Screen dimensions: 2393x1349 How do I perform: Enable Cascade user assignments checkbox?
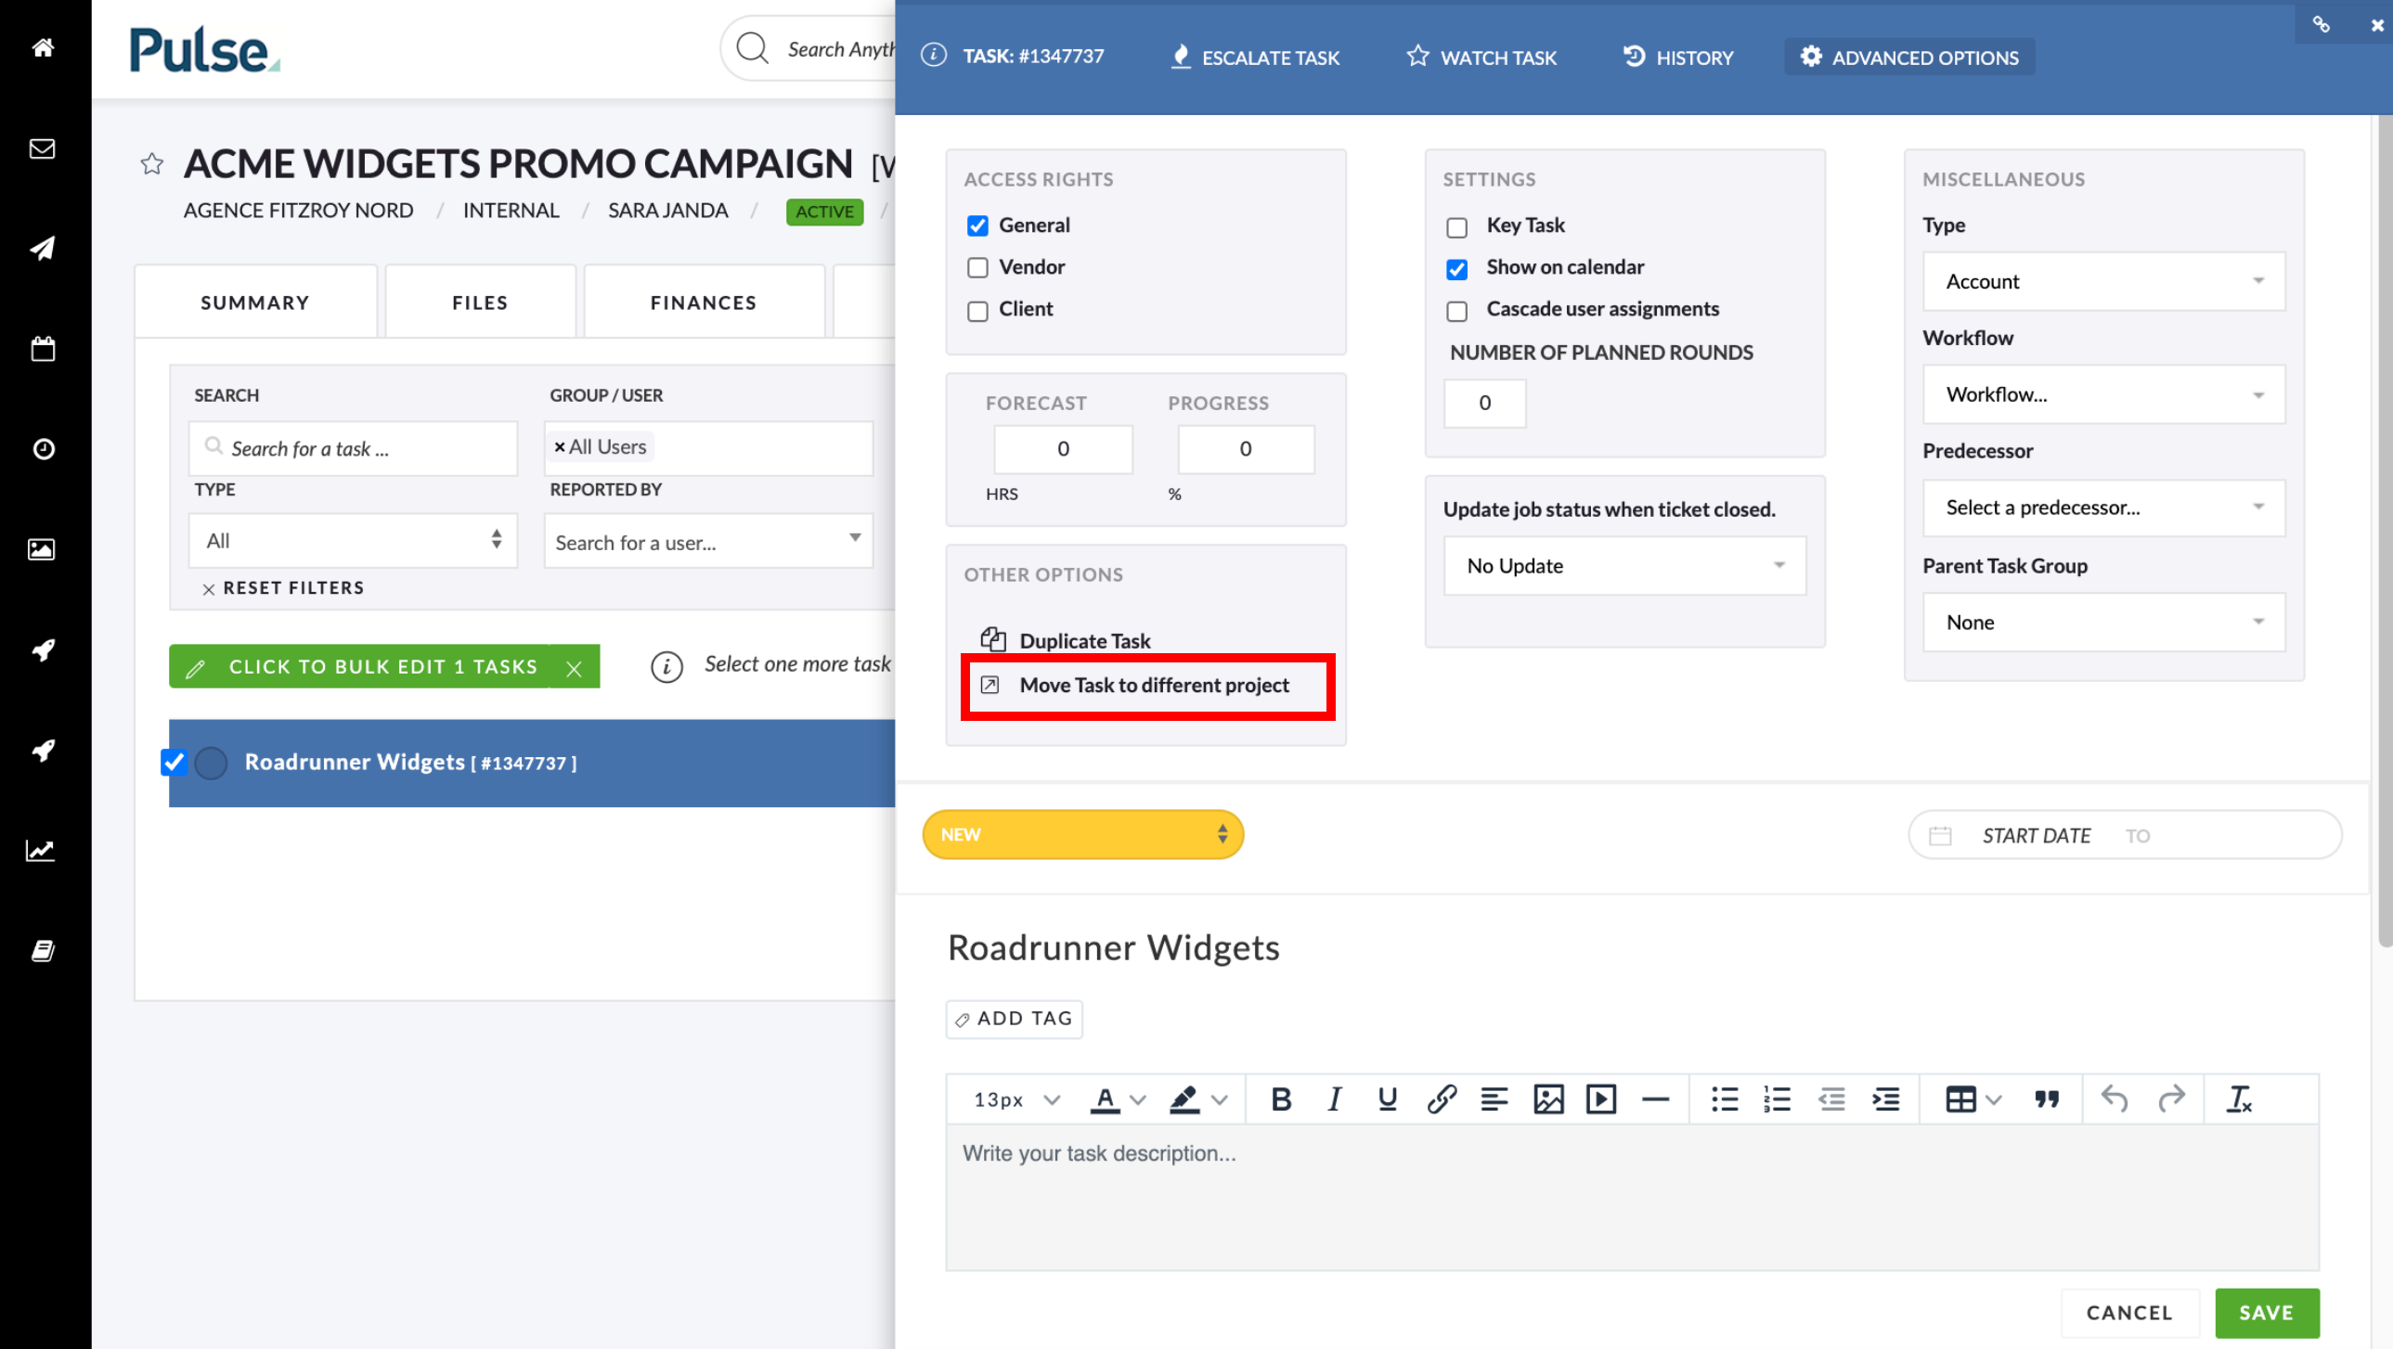click(x=1456, y=310)
